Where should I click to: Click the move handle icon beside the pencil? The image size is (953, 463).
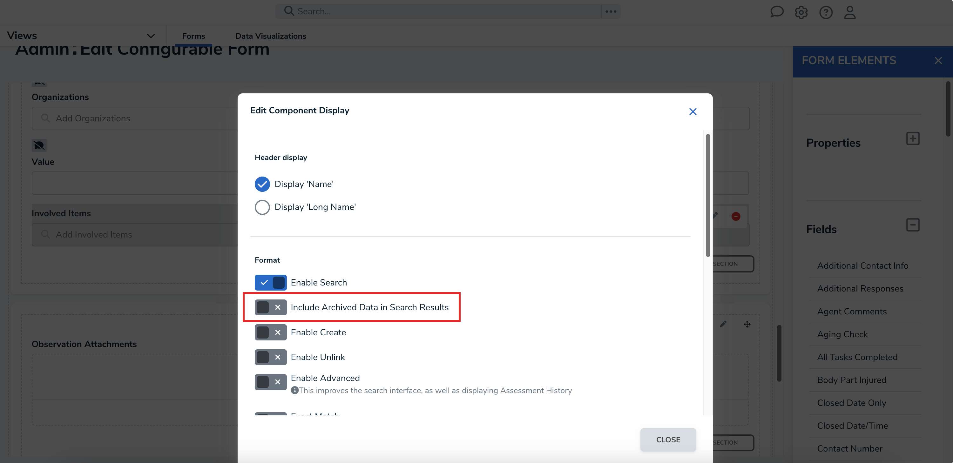(x=747, y=324)
